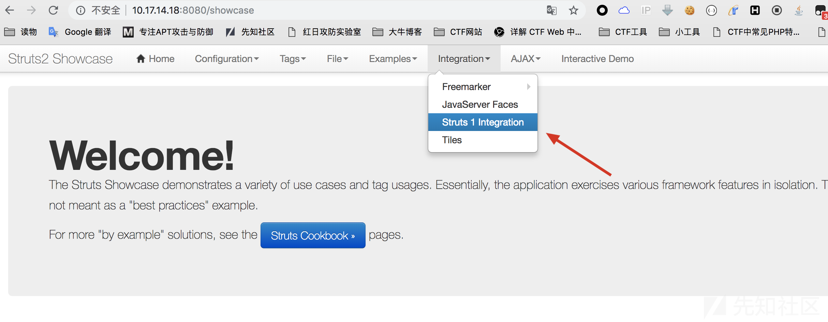
Task: Expand the 大牛博客 bookmarks folder
Action: click(397, 32)
